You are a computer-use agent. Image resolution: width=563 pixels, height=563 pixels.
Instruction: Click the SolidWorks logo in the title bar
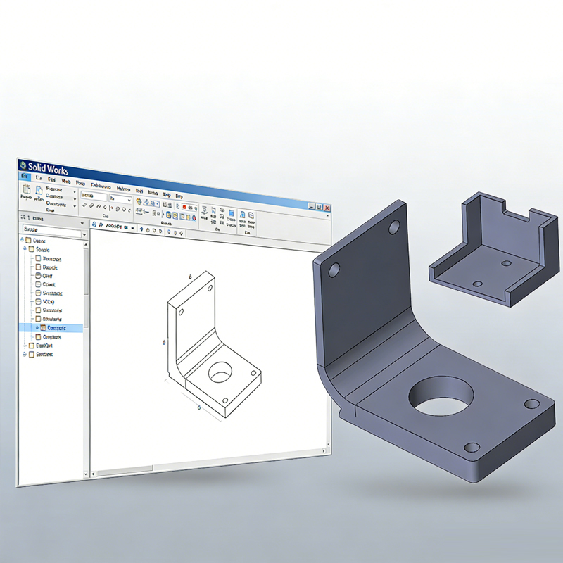[23, 165]
